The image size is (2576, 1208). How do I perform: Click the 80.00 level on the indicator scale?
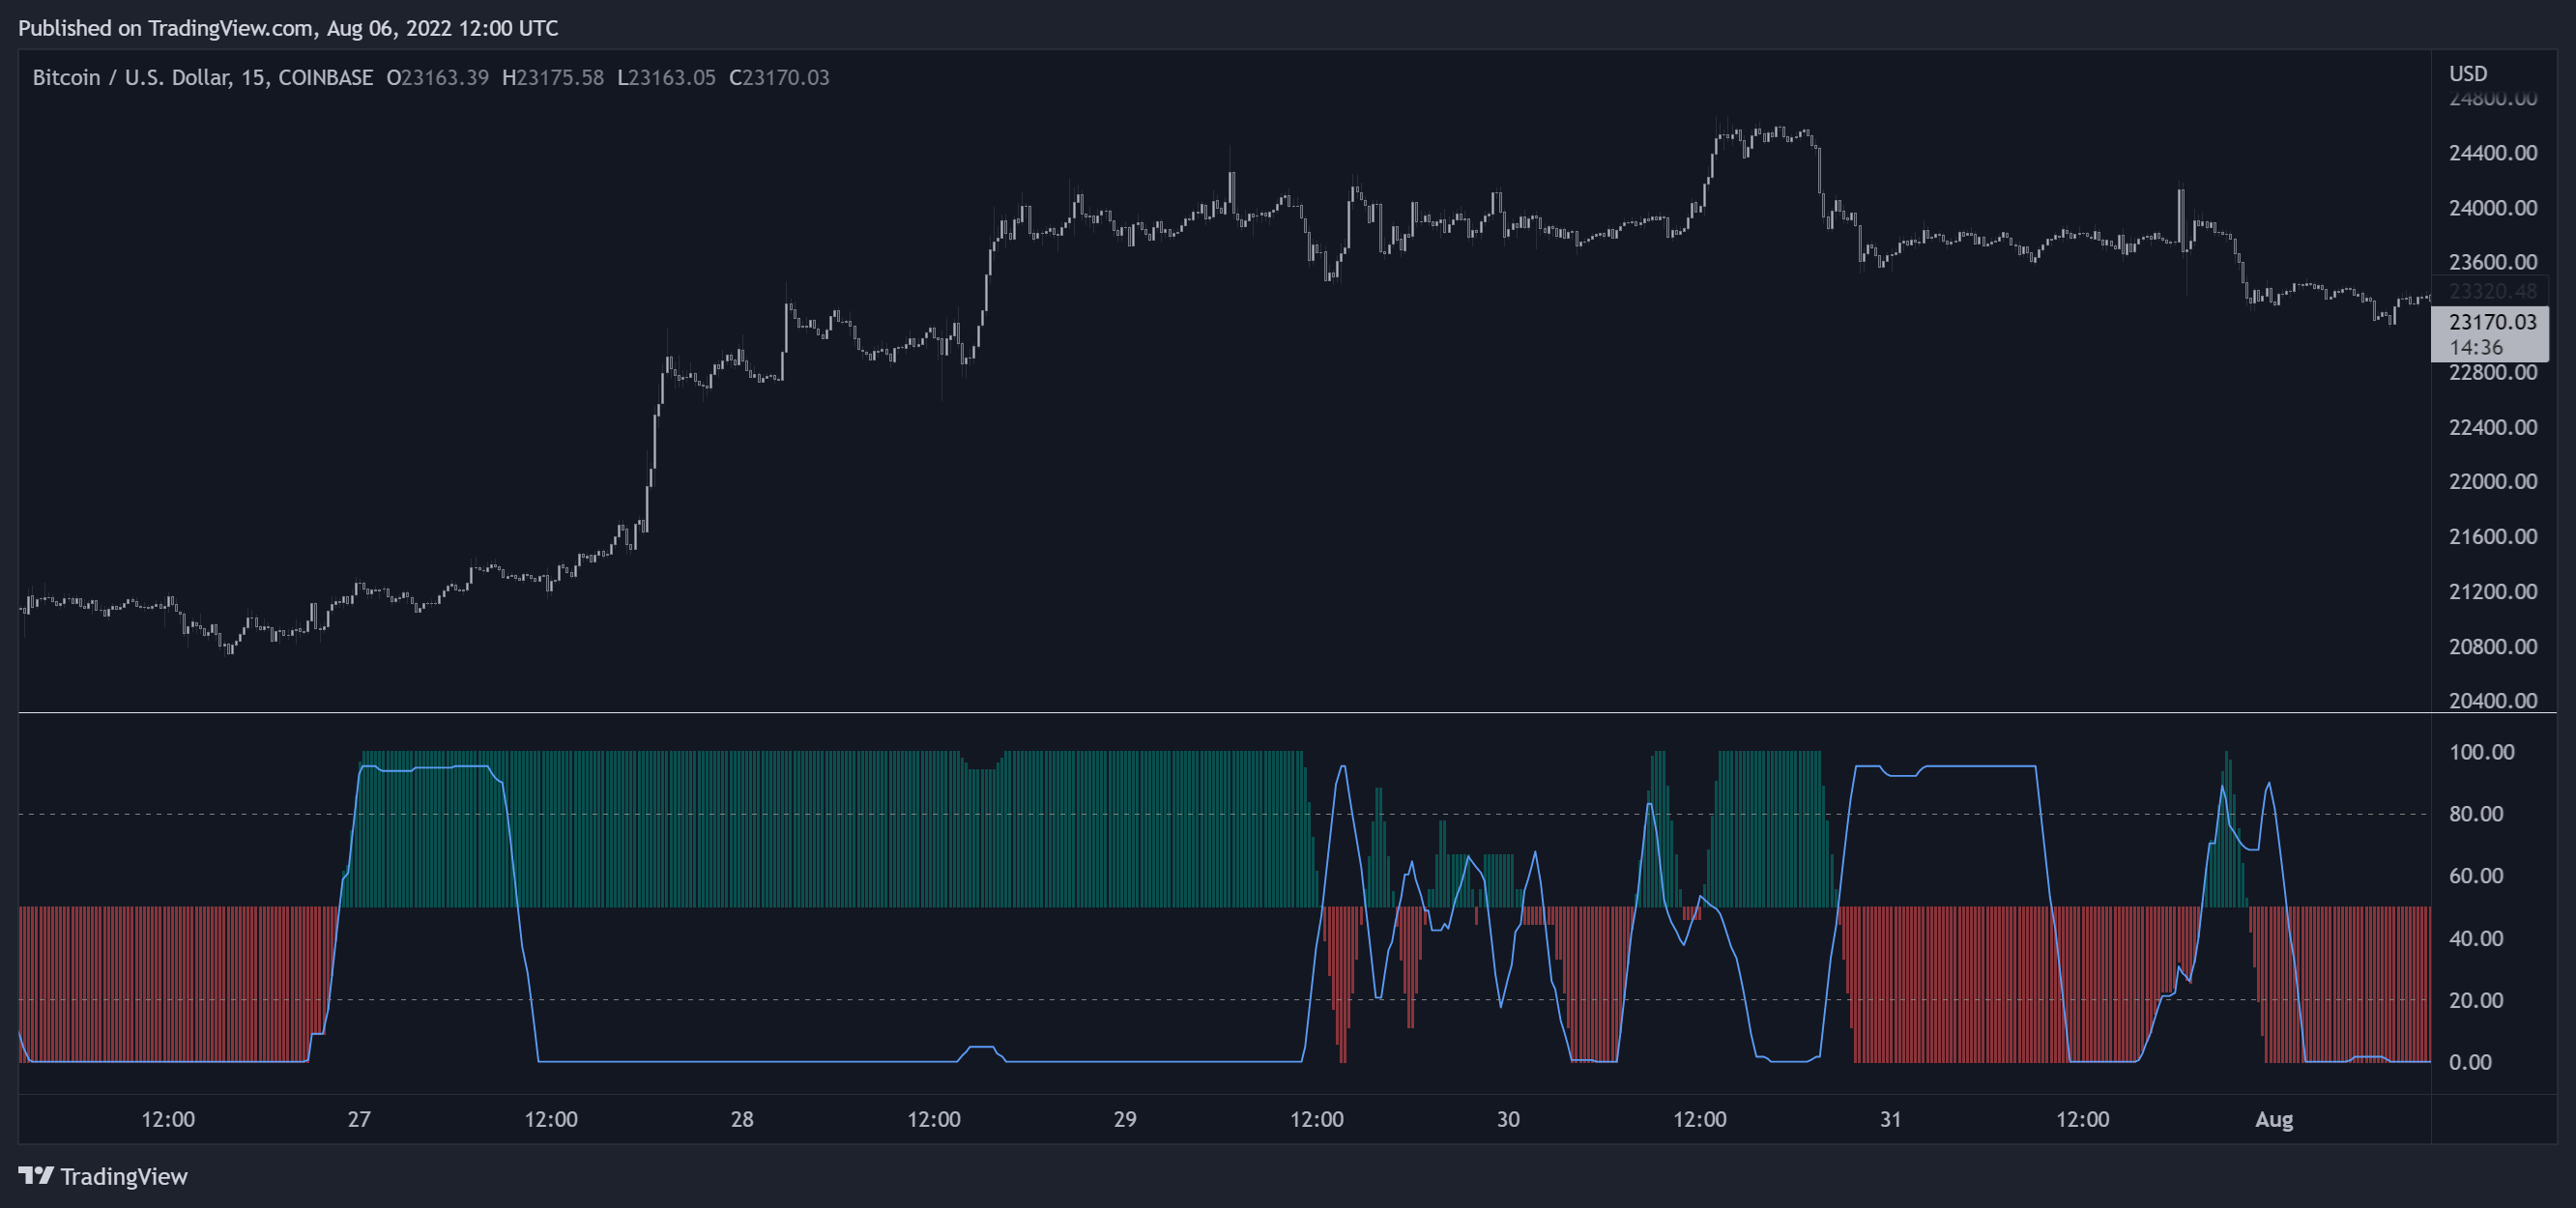click(2475, 814)
